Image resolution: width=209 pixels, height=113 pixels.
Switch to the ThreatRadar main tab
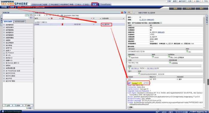[x=105, y=4]
